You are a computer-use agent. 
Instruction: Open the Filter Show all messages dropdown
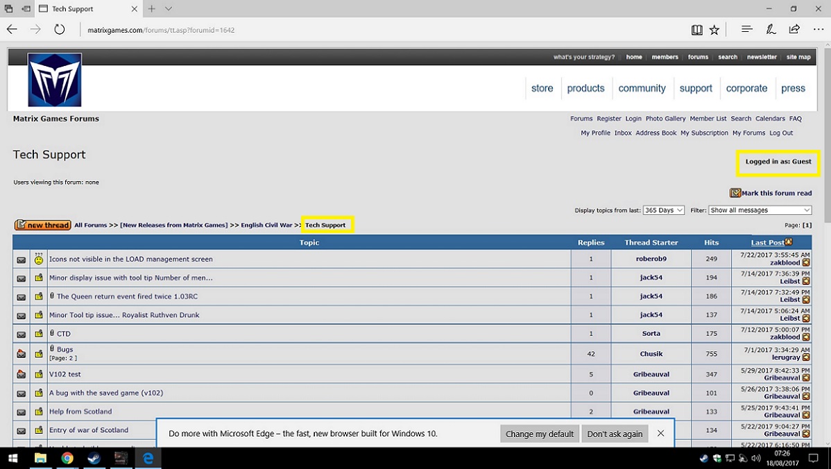coord(760,210)
